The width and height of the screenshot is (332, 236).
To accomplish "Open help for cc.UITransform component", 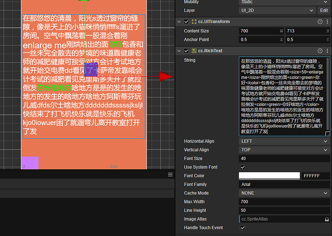I will pos(320,22).
